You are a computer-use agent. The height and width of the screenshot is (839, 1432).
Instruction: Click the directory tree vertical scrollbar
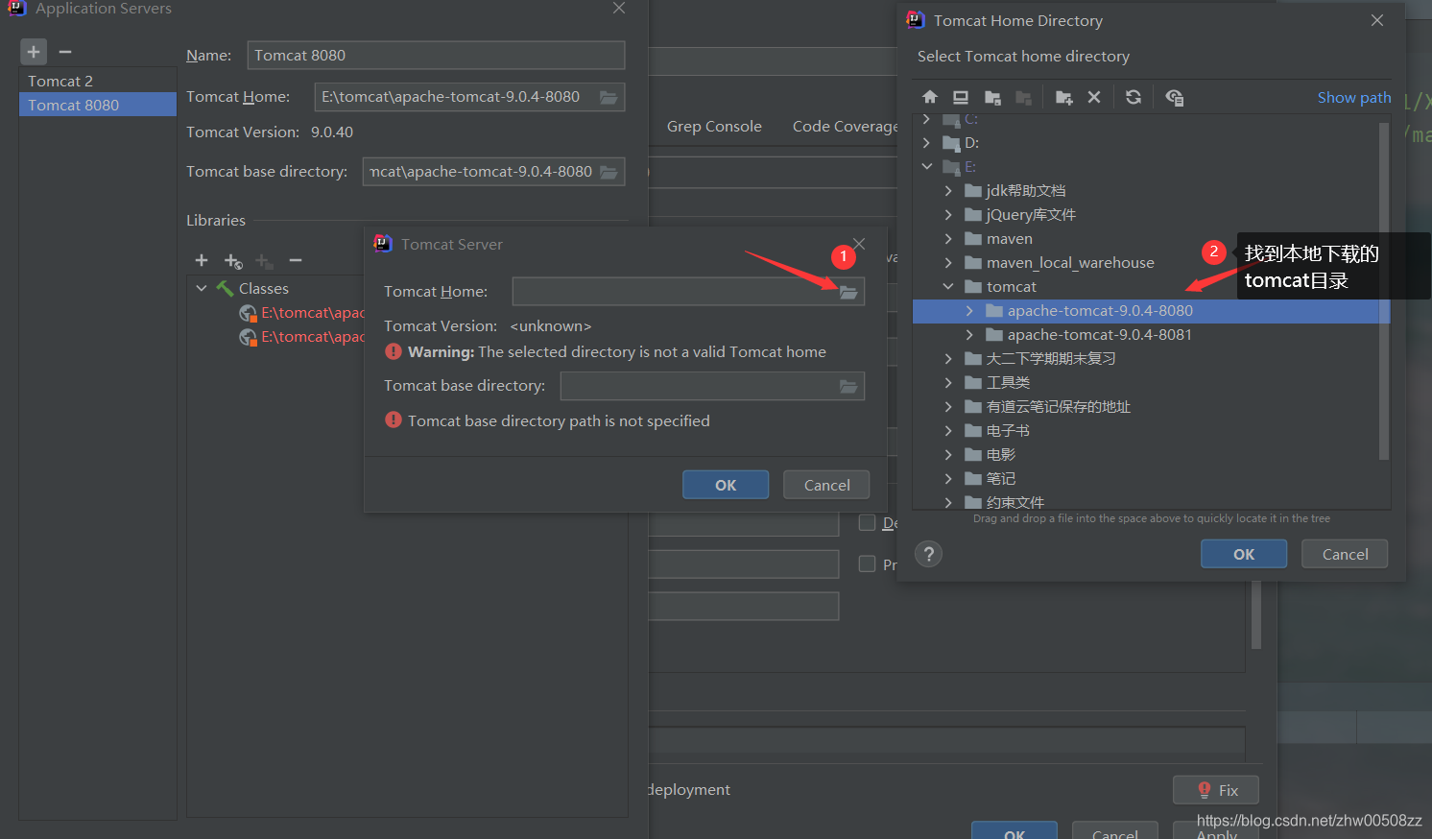pos(1384,291)
